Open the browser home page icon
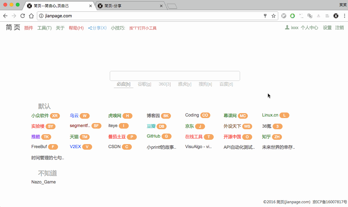Screen dimensions: 348x207 coord(31,16)
